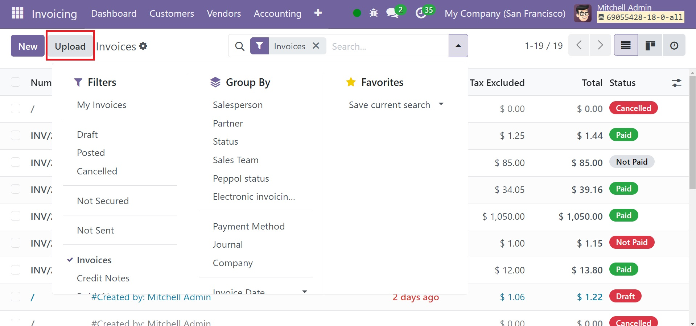Viewport: 696px width, 326px height.
Task: Switch to list view
Action: pos(626,45)
